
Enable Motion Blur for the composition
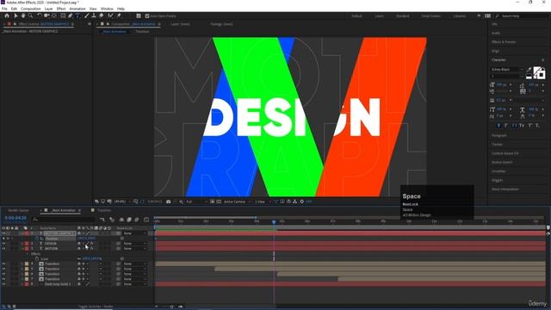tap(137, 220)
